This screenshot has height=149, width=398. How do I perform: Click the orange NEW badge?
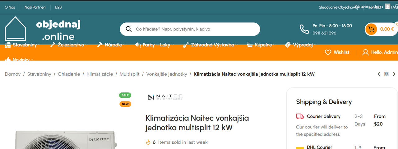125,104
